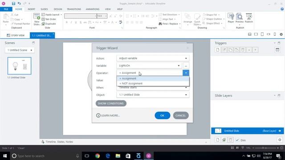This screenshot has width=285, height=160.
Task: Switch to the INSERT ribbon tab
Action: tap(31, 9)
